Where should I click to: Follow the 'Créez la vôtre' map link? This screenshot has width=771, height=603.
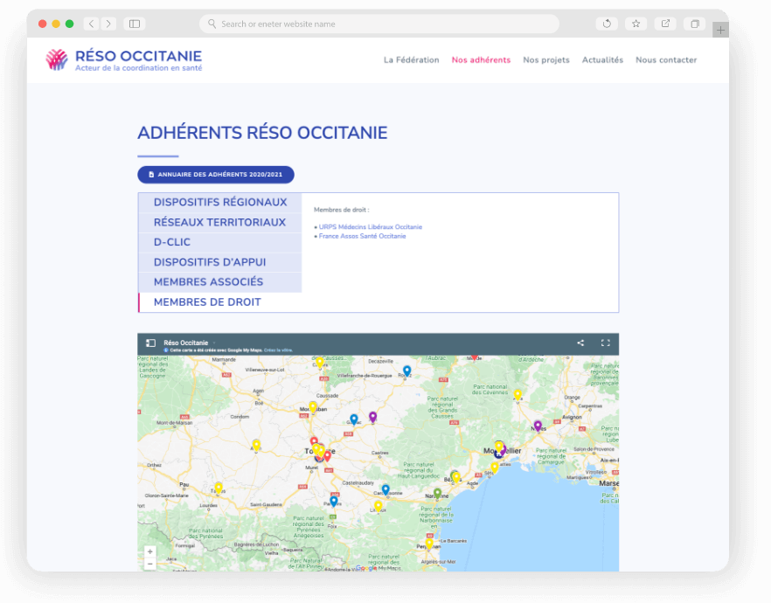278,350
